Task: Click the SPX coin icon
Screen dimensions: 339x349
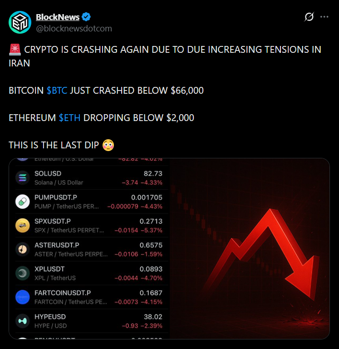Action: [23, 225]
